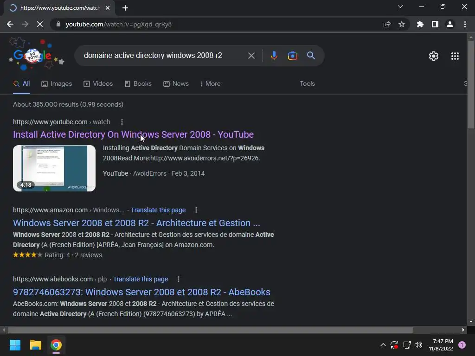Click 'About 385,000 results' text
The height and width of the screenshot is (356, 475).
(68, 104)
